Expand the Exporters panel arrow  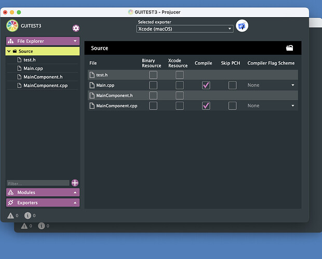coord(75,203)
